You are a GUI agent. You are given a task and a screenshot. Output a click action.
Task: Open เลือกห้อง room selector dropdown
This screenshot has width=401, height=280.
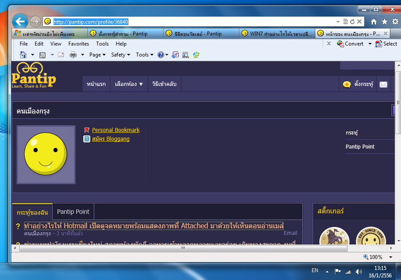point(129,84)
